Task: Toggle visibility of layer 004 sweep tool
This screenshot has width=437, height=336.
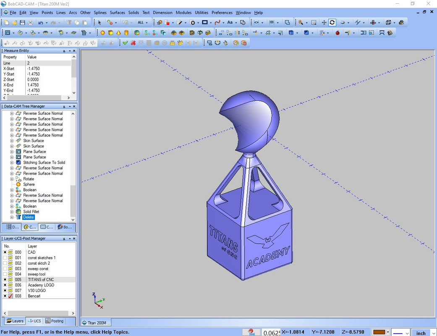Action: click(x=5, y=274)
